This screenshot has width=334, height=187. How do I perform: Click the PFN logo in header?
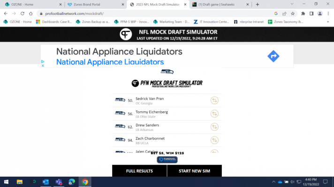point(126,34)
